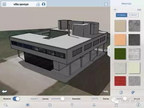
Task: Switch to the In Sketch tab
Action: pyautogui.click(x=133, y=15)
